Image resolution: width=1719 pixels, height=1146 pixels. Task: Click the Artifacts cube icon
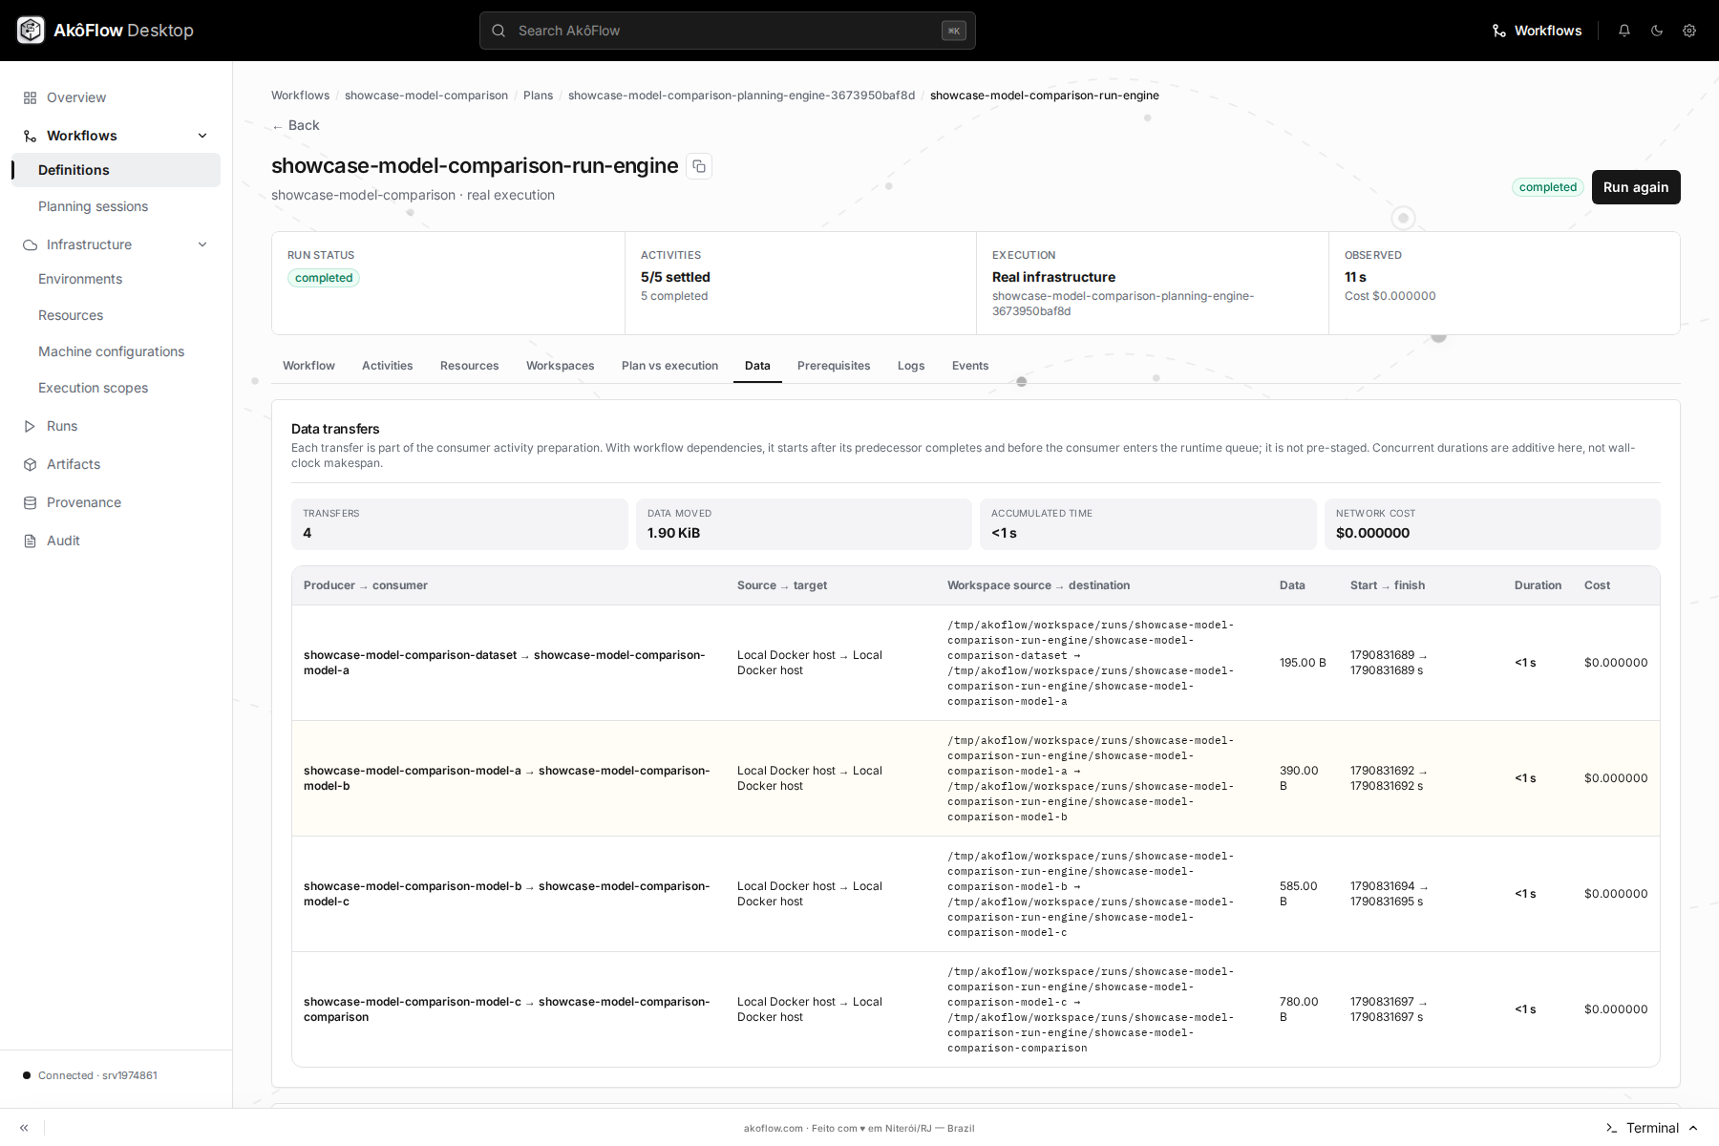[31, 464]
